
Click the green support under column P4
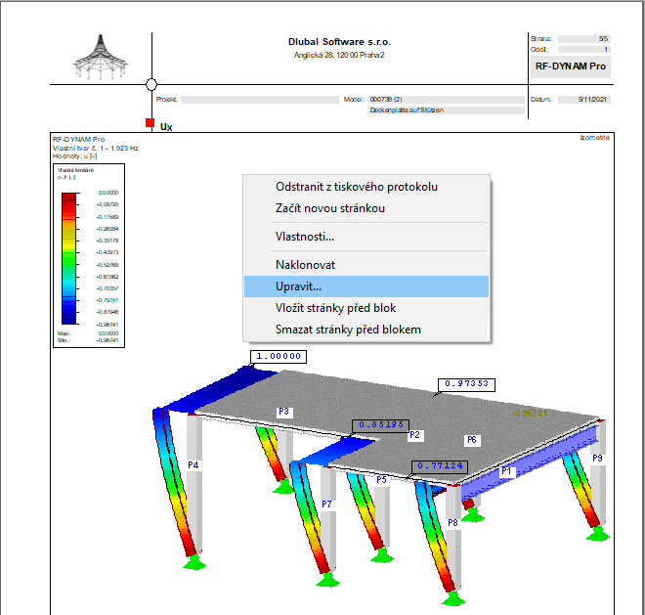click(x=194, y=563)
